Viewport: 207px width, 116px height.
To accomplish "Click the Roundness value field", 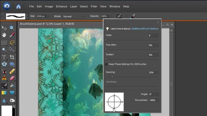I will point(154,100).
